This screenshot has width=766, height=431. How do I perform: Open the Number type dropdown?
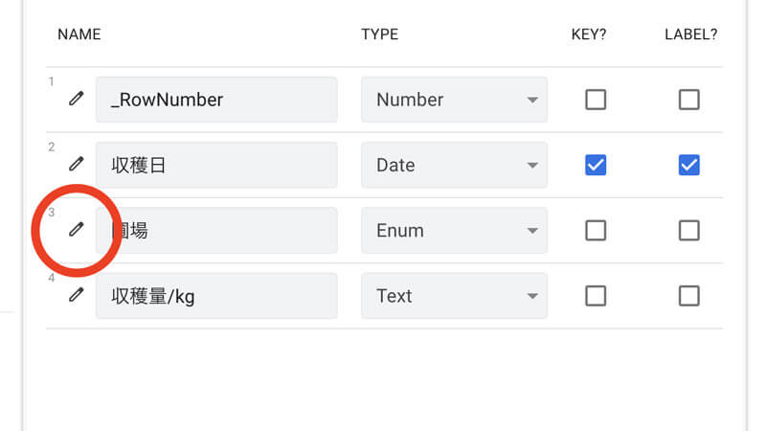pyautogui.click(x=454, y=100)
